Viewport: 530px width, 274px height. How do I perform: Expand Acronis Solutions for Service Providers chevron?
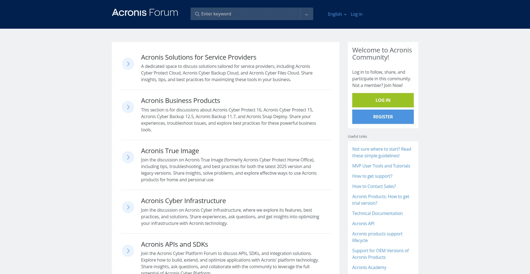point(128,64)
